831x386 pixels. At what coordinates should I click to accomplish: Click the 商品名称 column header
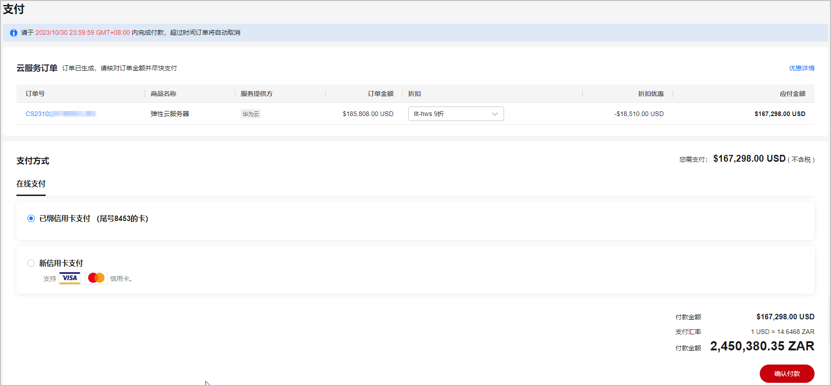[x=163, y=94]
